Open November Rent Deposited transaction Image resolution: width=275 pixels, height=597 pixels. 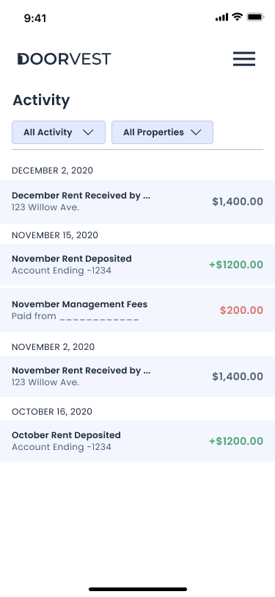coord(138,264)
